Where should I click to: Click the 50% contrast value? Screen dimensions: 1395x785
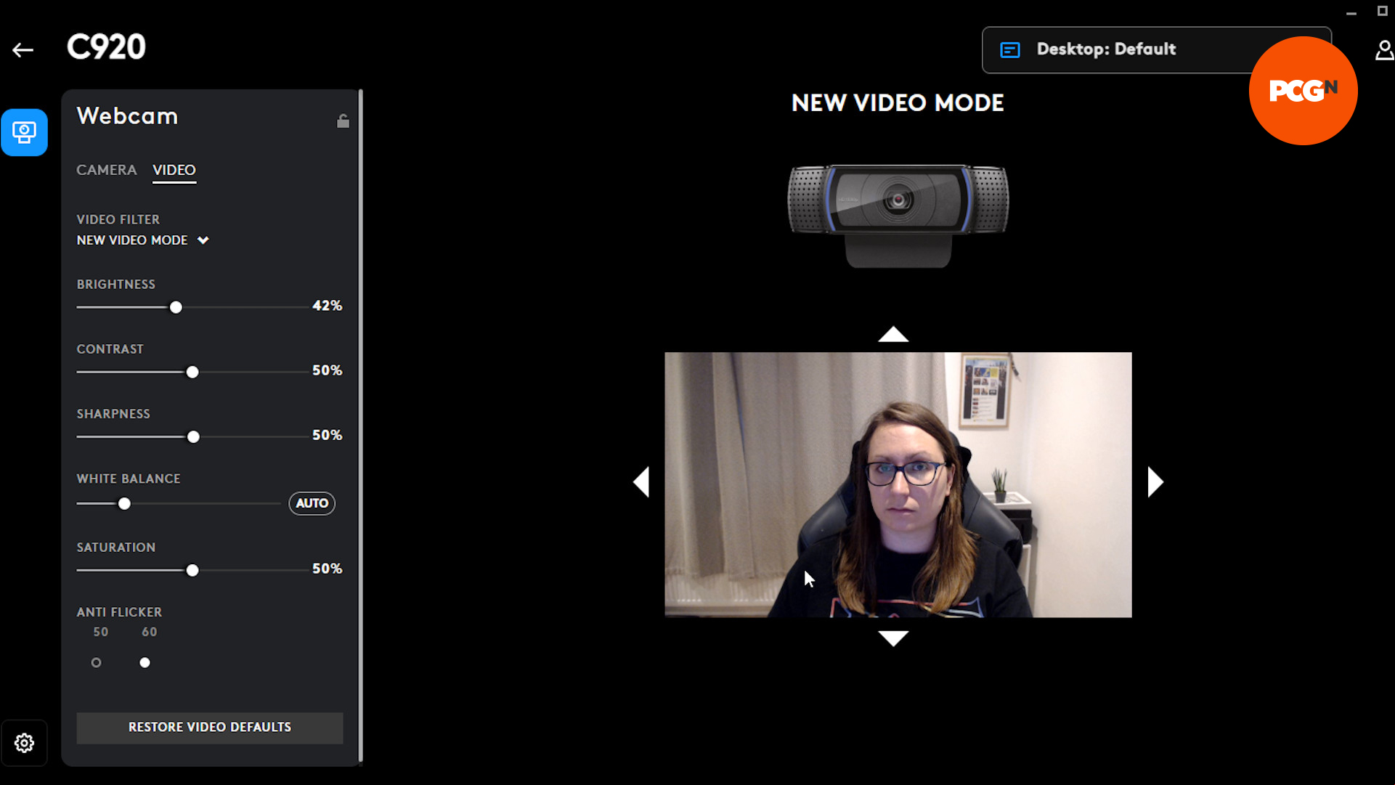pos(328,370)
